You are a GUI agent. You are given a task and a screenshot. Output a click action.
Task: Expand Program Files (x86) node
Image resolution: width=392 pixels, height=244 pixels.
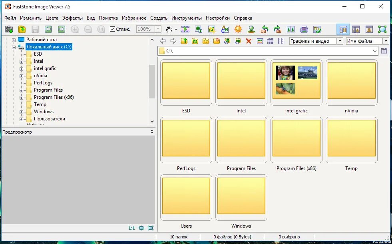21,98
